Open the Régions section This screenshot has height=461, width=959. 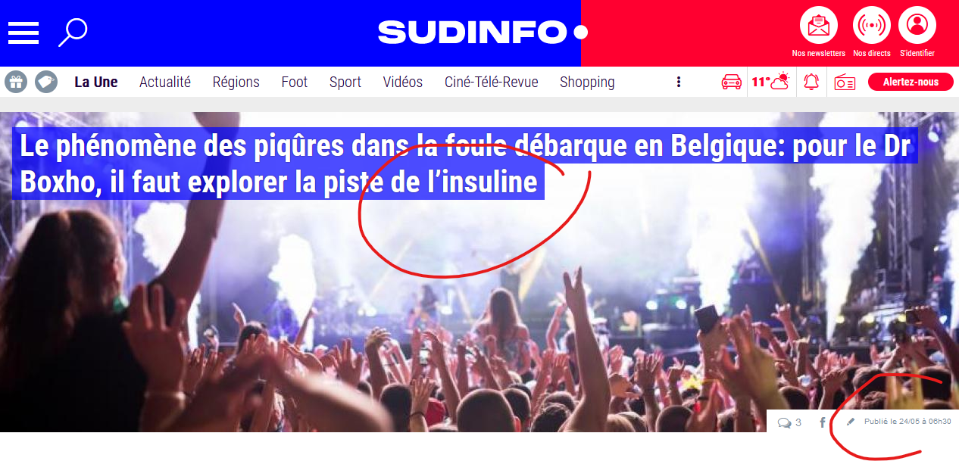click(x=236, y=82)
